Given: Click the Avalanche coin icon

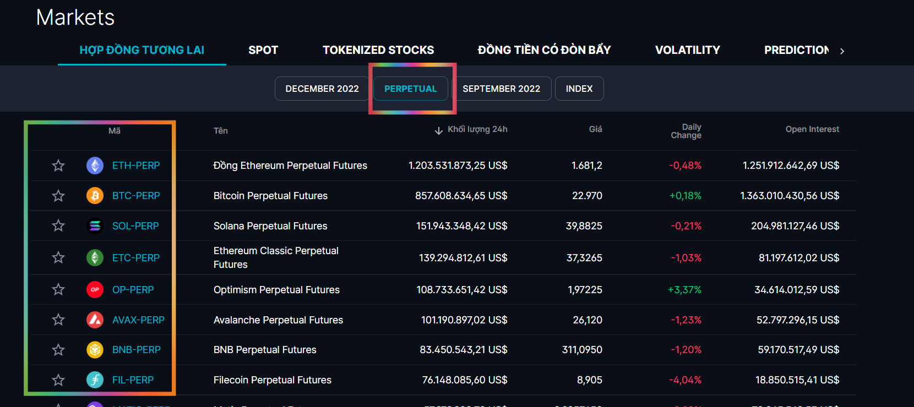Looking at the screenshot, I should pos(95,320).
